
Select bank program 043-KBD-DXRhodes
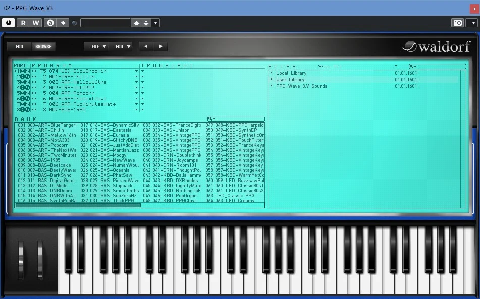point(171,181)
